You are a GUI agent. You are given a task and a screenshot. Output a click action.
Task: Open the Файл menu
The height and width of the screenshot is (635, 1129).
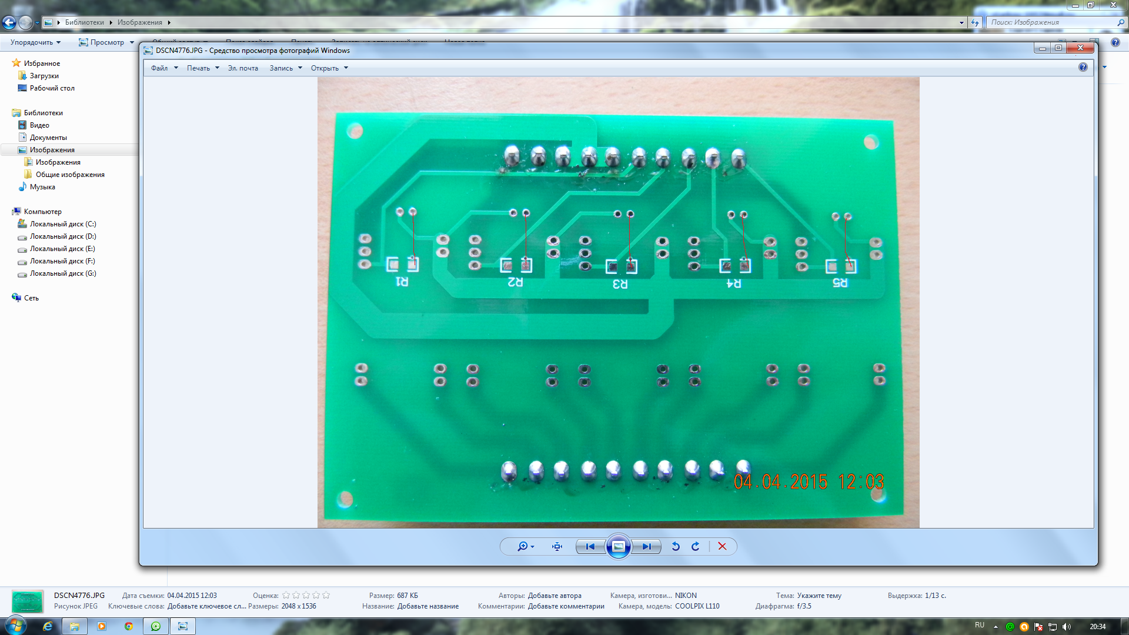click(159, 68)
